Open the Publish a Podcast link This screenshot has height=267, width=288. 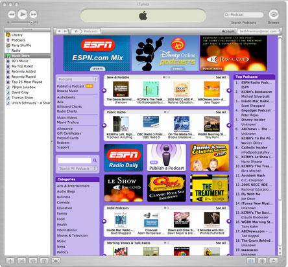coord(71,86)
